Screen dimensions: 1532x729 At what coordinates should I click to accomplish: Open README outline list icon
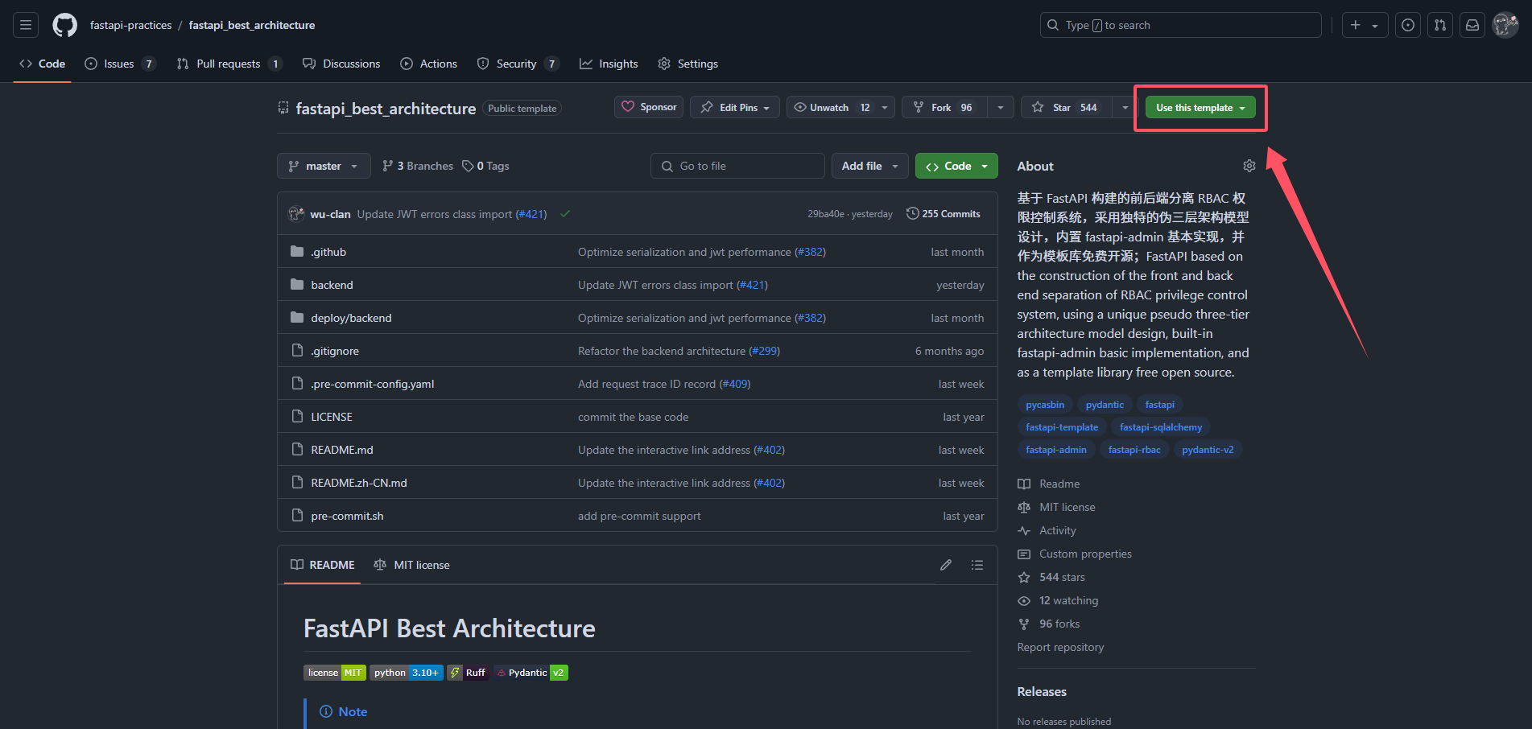(x=977, y=565)
